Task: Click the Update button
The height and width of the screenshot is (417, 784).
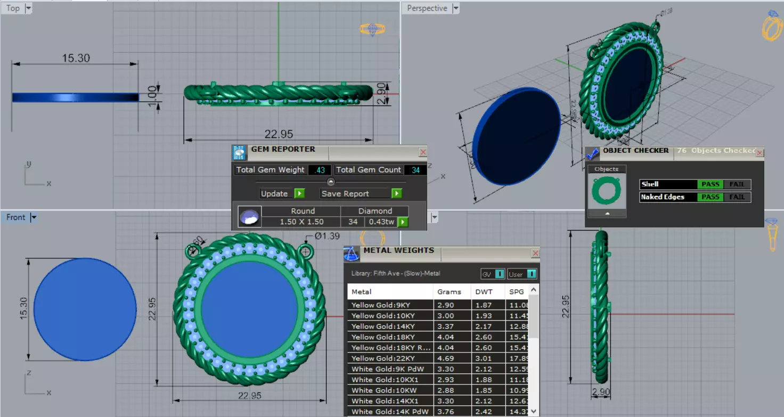Action: [x=274, y=193]
